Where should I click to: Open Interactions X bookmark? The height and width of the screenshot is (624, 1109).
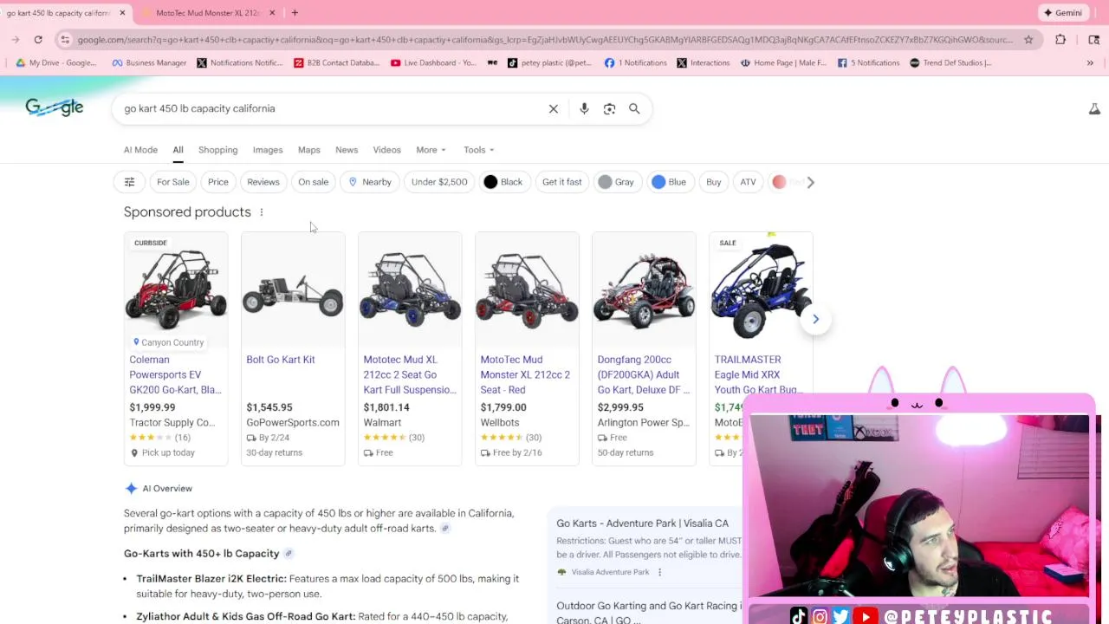click(x=704, y=62)
